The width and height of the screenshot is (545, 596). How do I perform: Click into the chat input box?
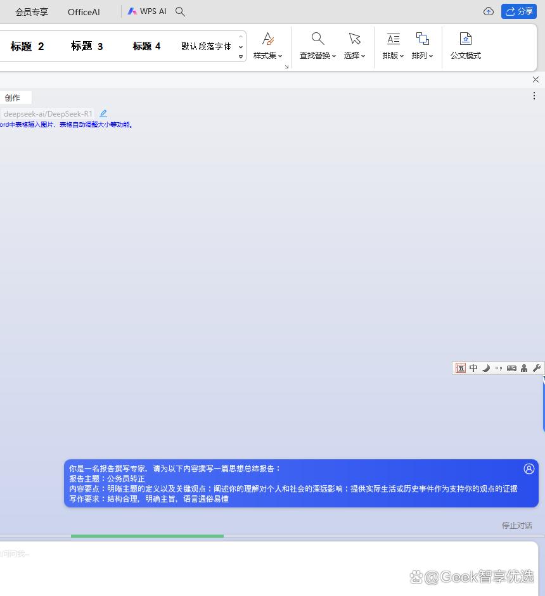click(269, 568)
